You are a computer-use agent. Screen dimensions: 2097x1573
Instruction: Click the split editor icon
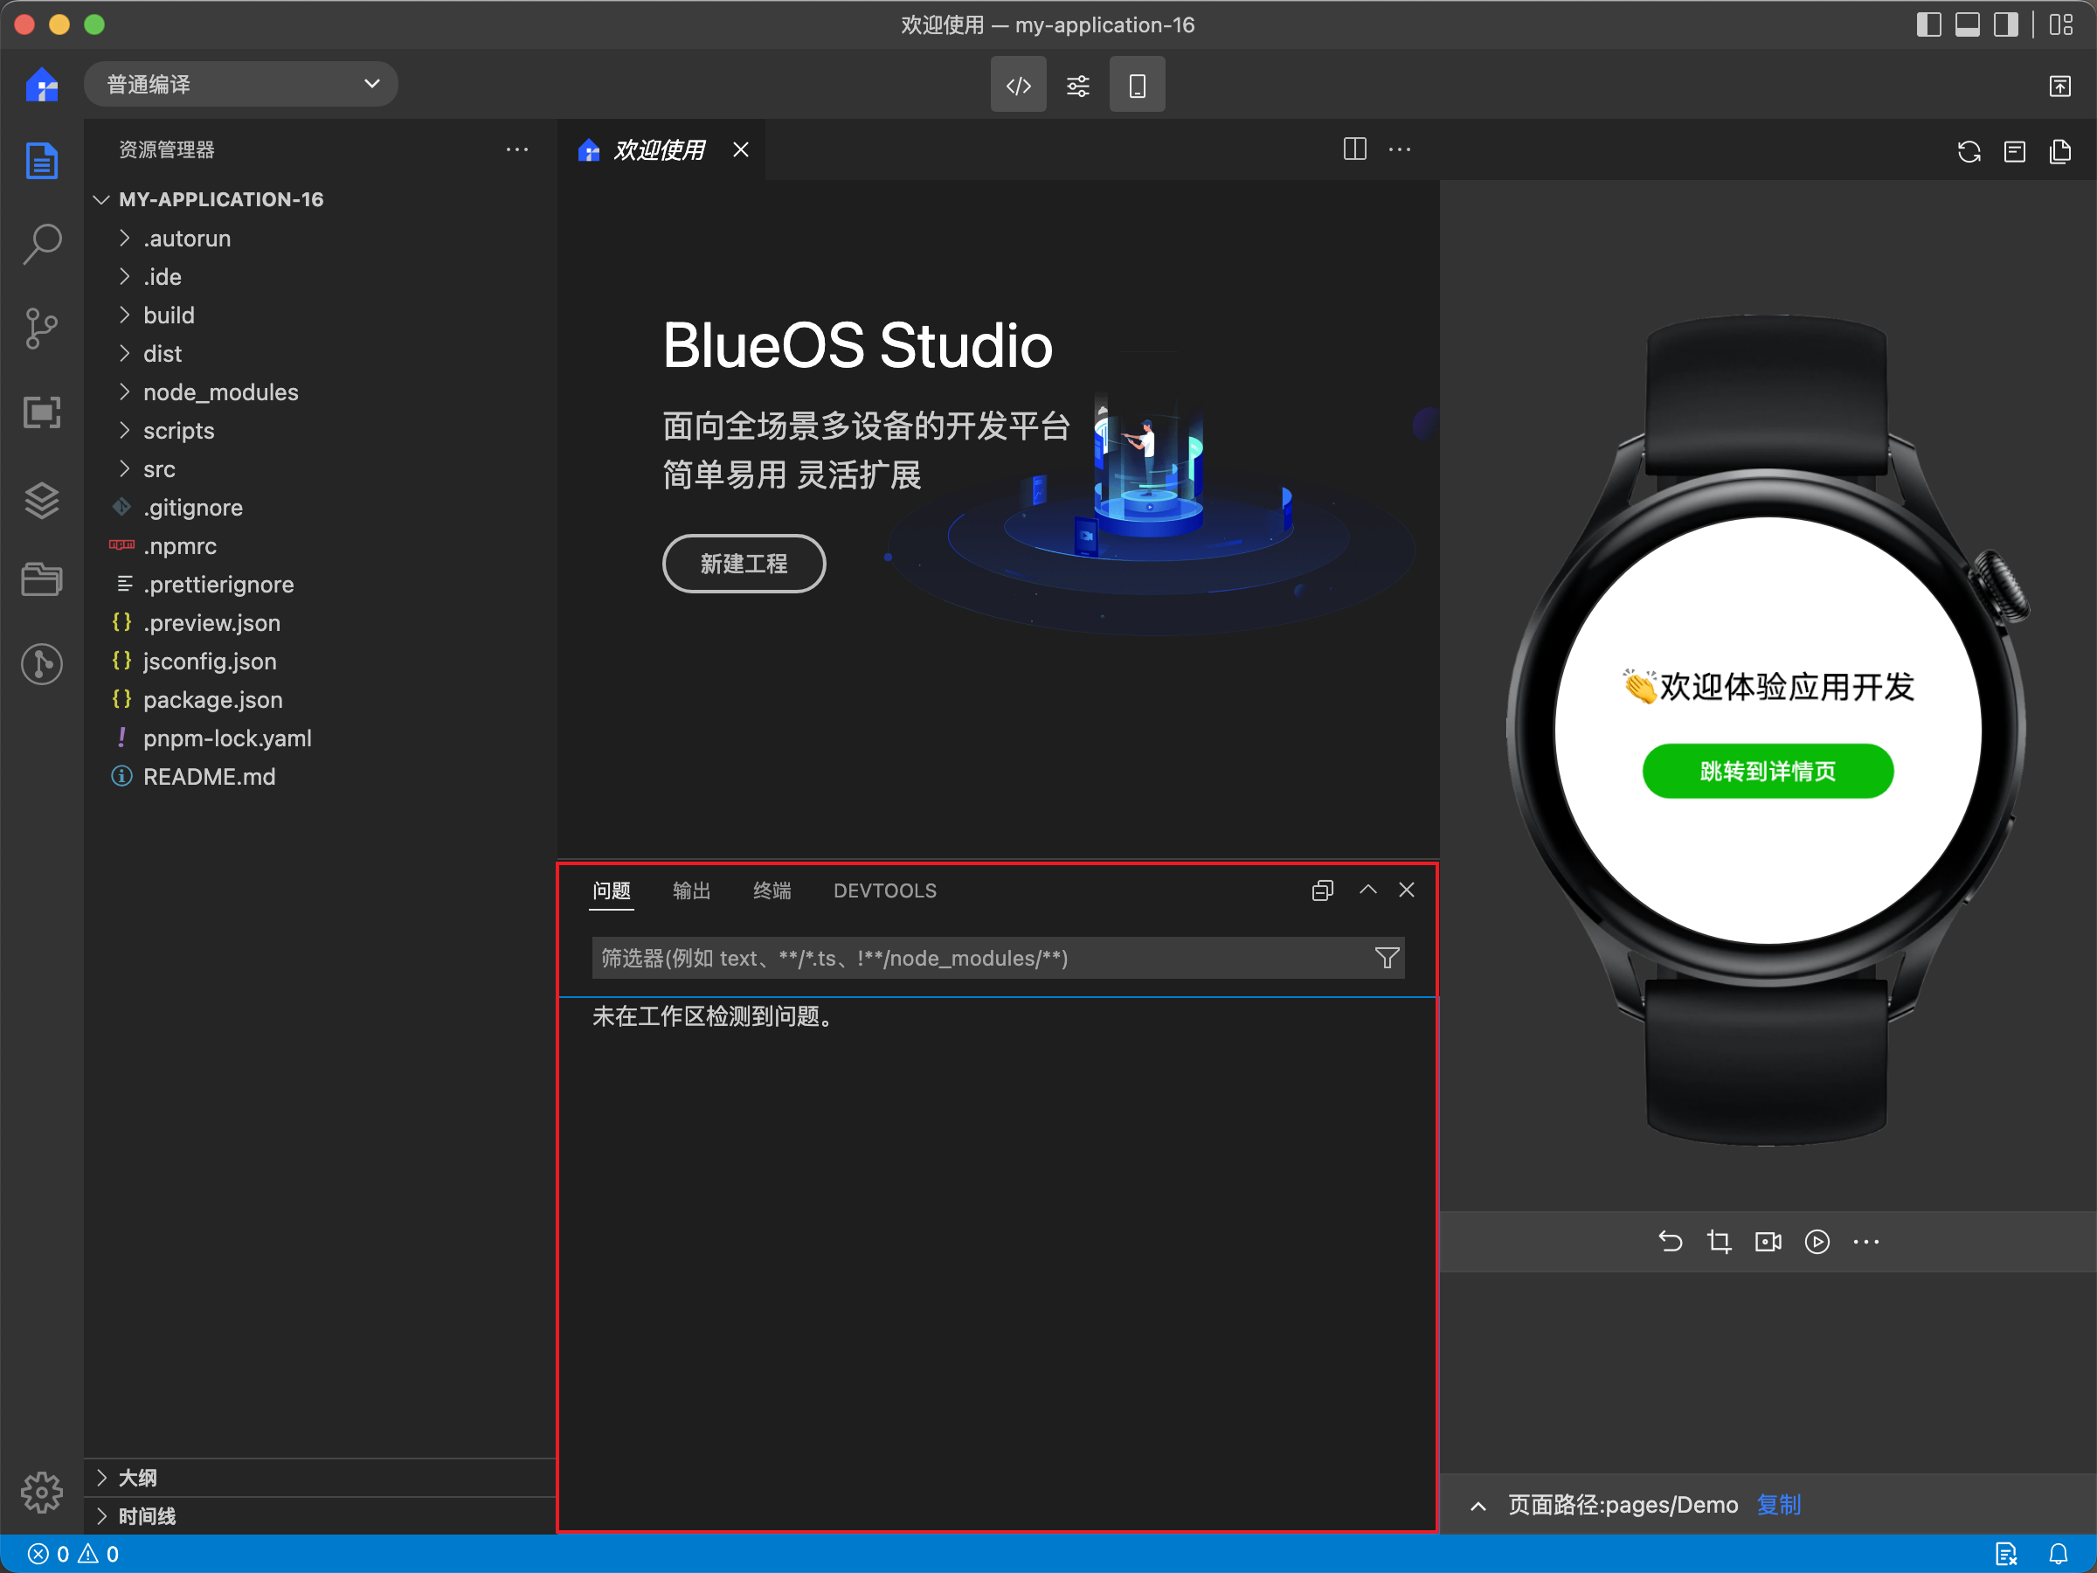point(1355,149)
